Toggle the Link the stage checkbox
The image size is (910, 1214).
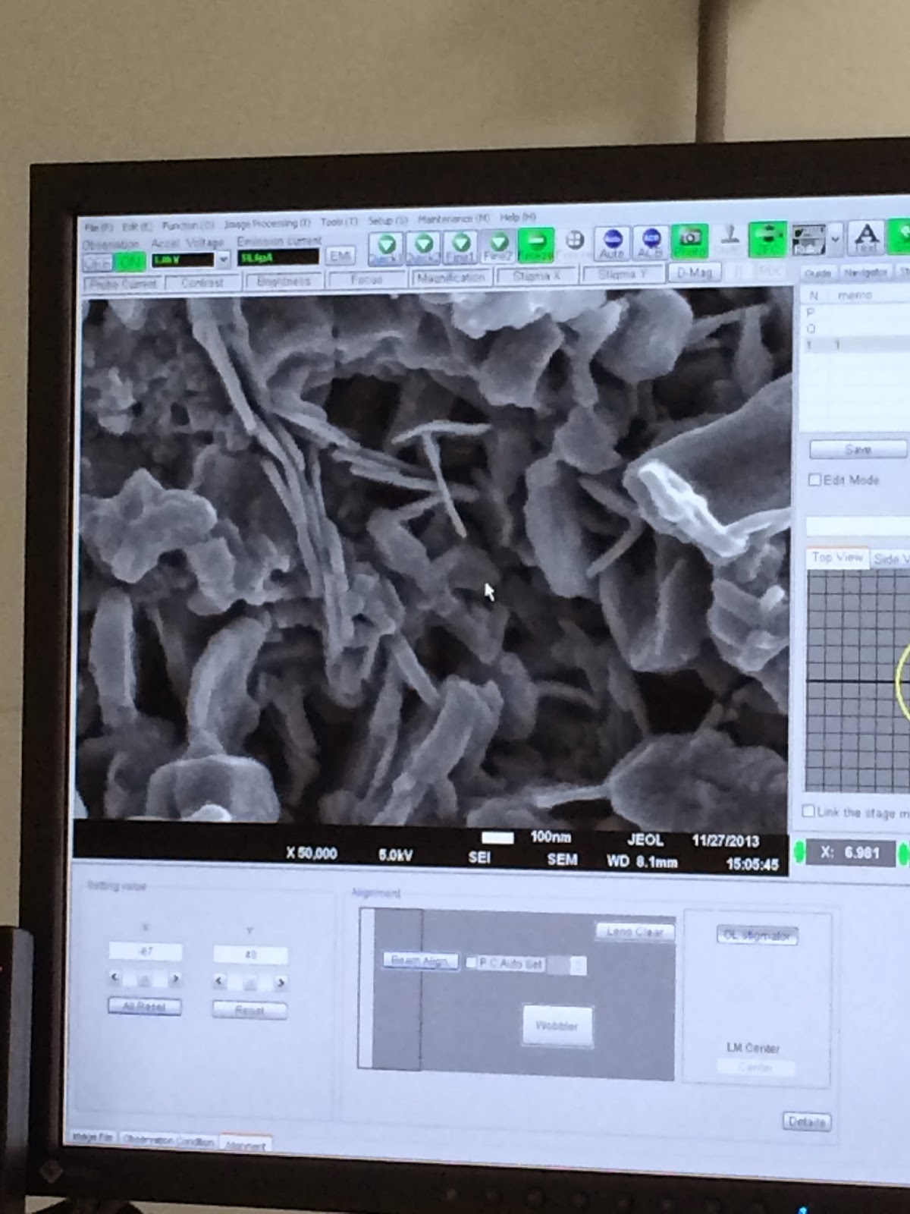point(808,812)
